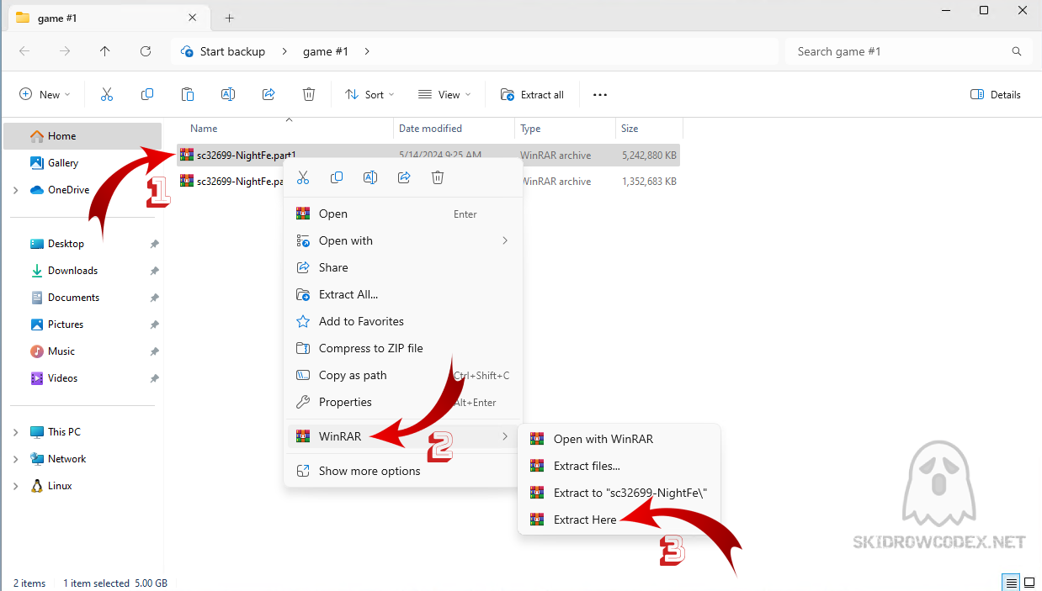
Task: Expand the OneDrive tree node
Action: coord(16,190)
